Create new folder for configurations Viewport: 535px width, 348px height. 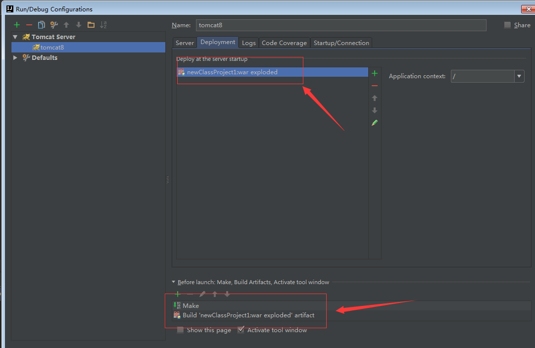pyautogui.click(x=91, y=25)
